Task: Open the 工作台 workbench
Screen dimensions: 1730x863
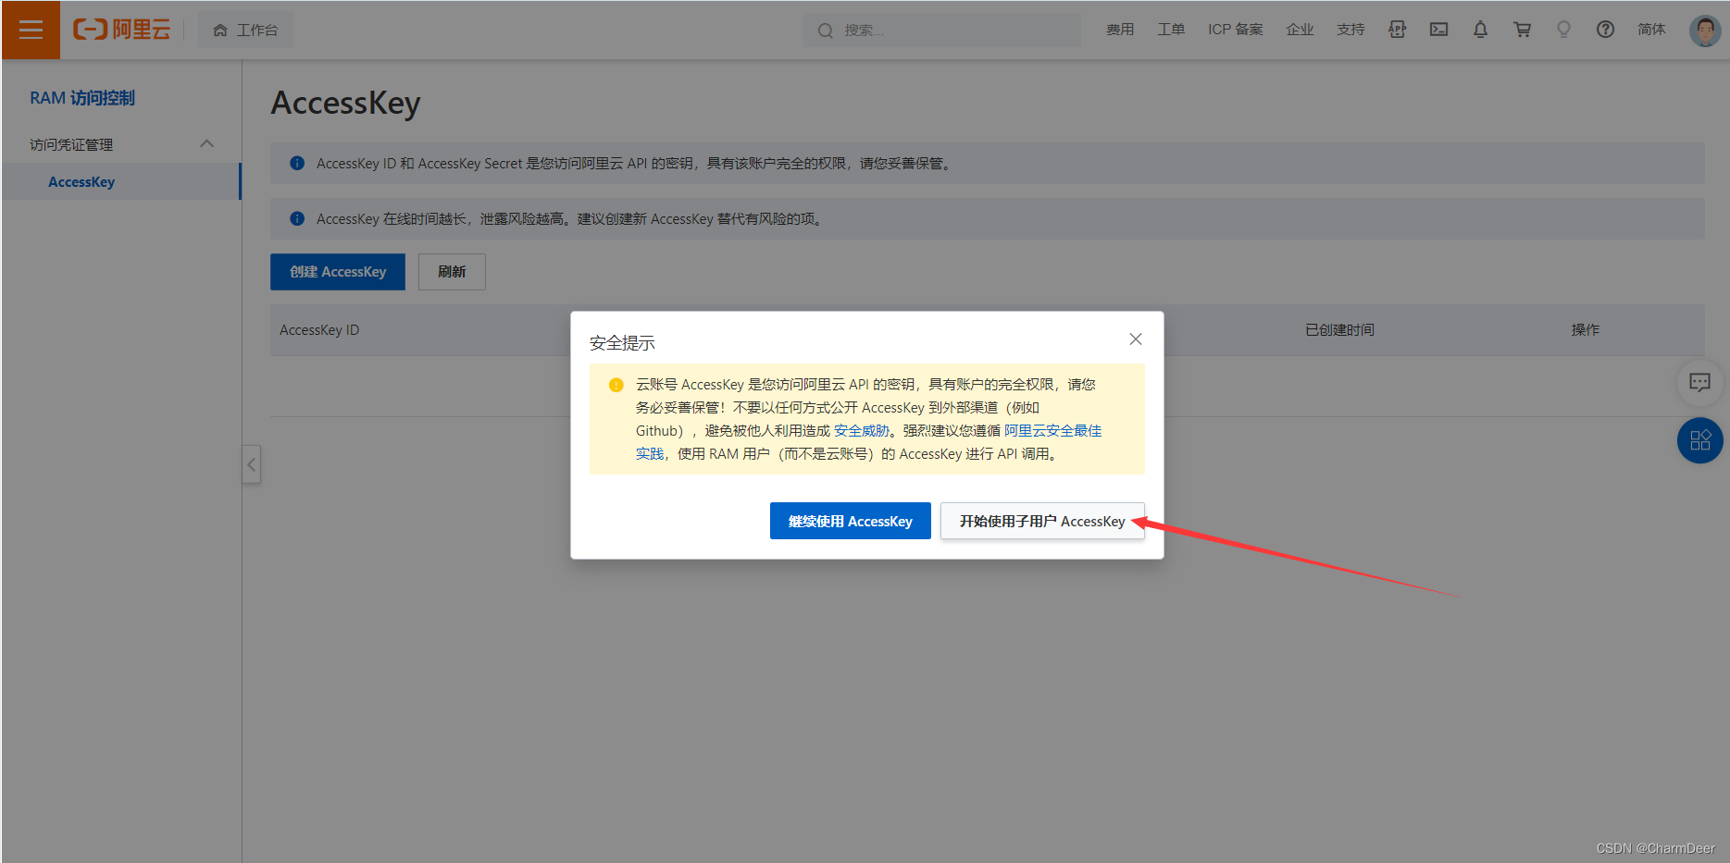Action: (245, 30)
